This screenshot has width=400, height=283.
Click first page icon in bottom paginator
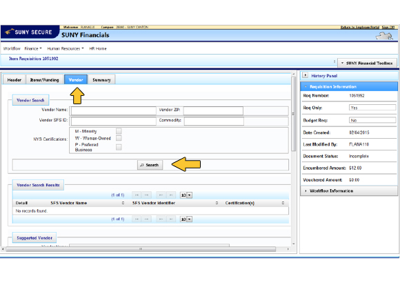click(137, 219)
